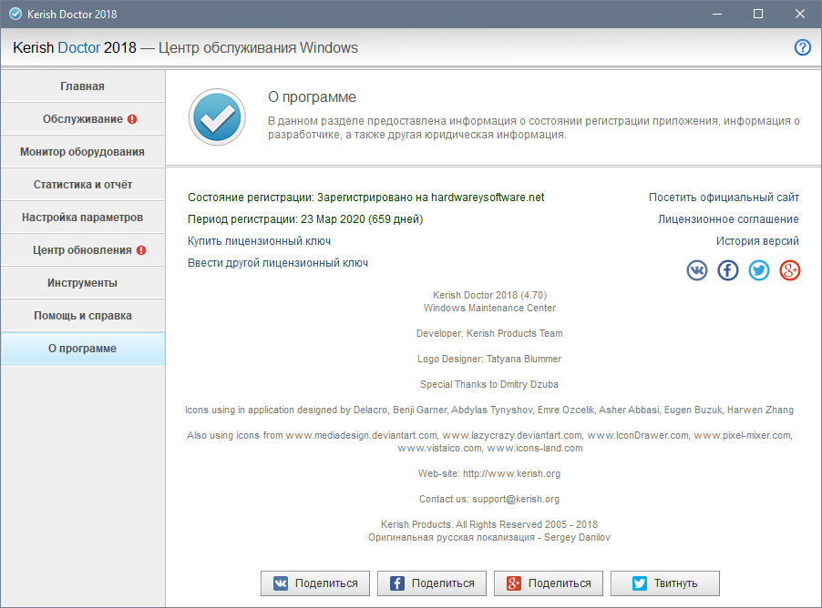Select Центр обновления in the sidebar
Image resolution: width=822 pixels, height=608 pixels.
pos(83,250)
